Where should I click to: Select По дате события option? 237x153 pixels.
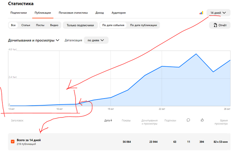click(113, 25)
